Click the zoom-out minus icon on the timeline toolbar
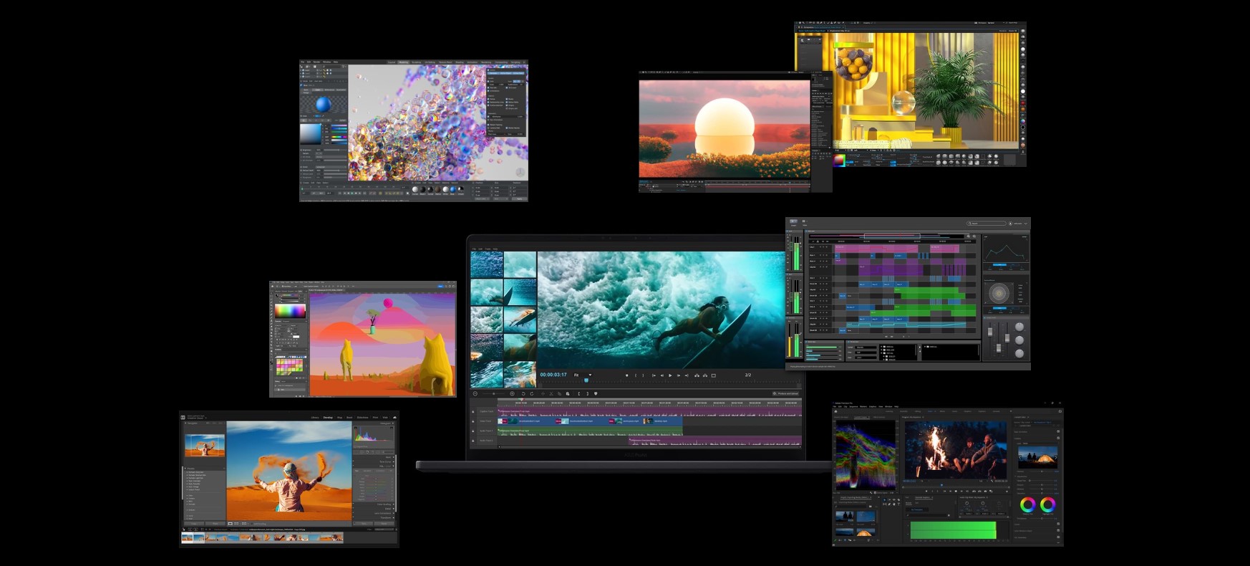 475,393
